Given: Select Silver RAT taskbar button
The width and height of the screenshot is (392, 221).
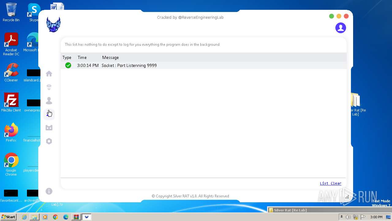Looking at the screenshot, I should tap(87, 217).
